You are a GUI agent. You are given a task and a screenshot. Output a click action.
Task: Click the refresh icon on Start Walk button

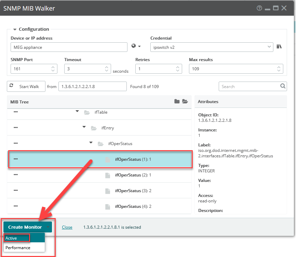click(12, 86)
